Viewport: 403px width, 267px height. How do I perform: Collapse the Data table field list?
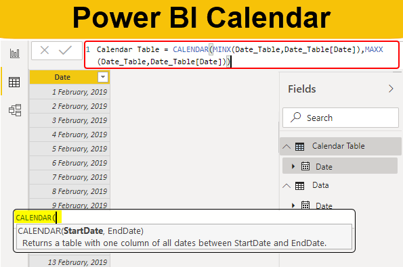point(287,186)
